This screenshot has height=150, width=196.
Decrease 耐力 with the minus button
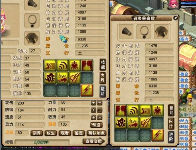[x=100, y=110]
